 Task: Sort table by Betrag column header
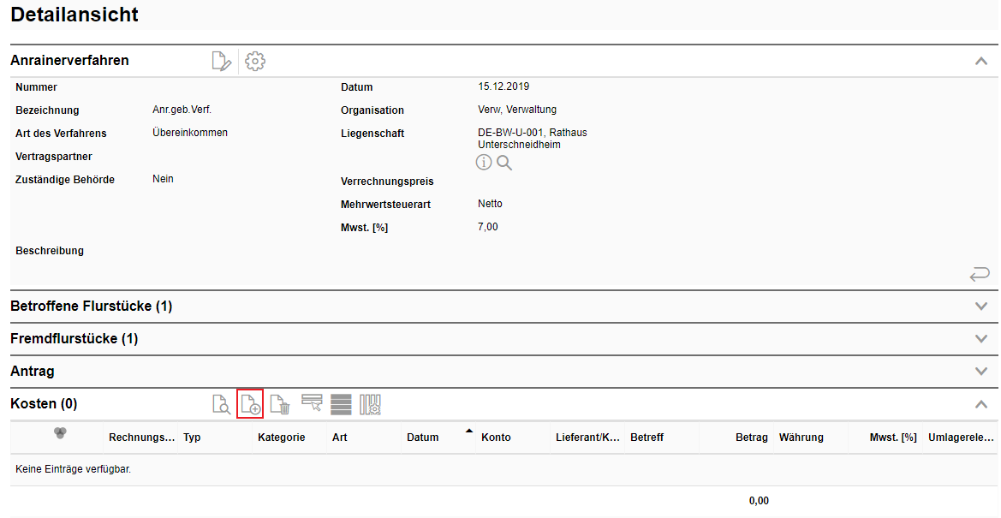[752, 438]
